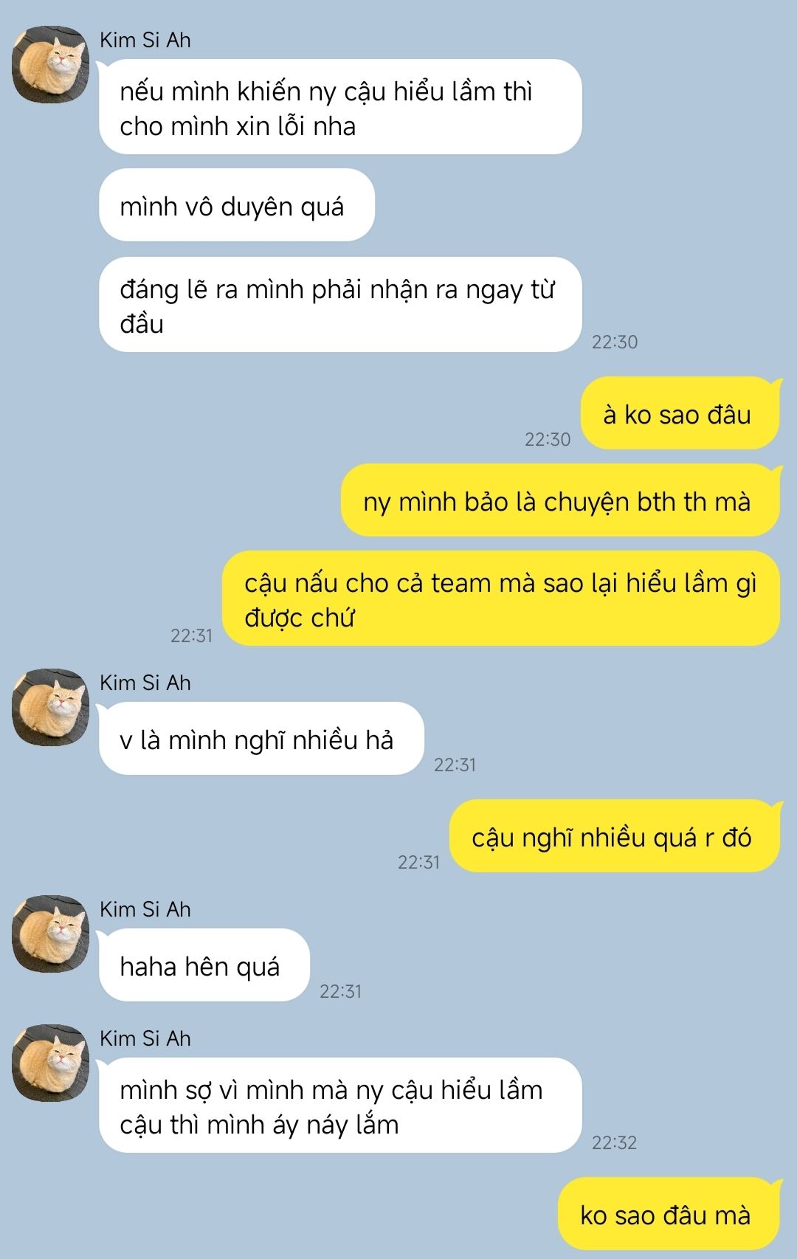The image size is (797, 1259).
Task: Click 'Kim Si Ah' name above 'mình sợ vì mình'
Action: (145, 1038)
